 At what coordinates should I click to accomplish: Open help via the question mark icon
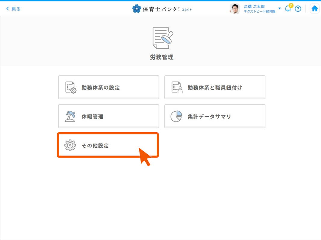(x=298, y=9)
